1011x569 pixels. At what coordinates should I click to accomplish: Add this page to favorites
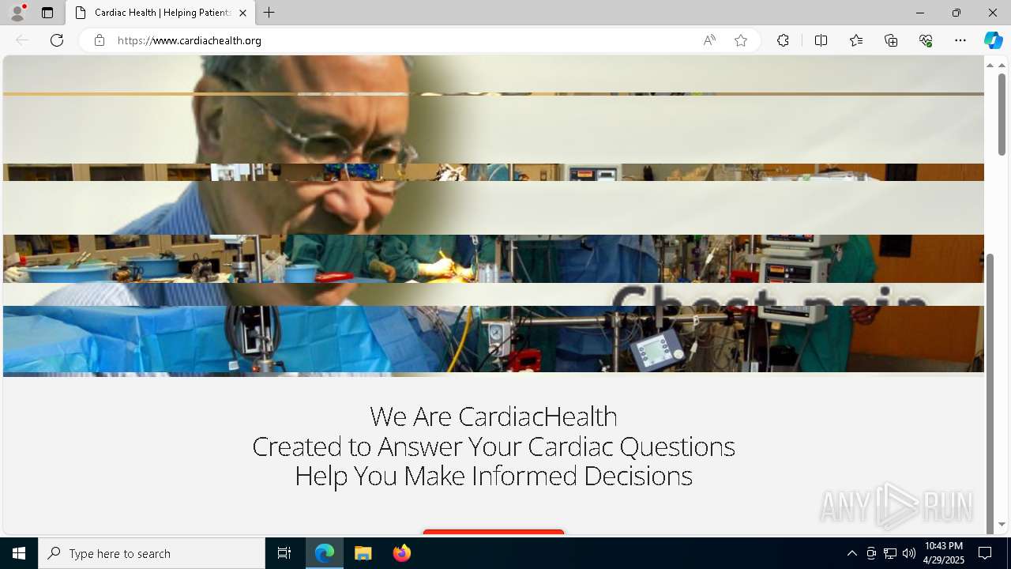click(741, 40)
